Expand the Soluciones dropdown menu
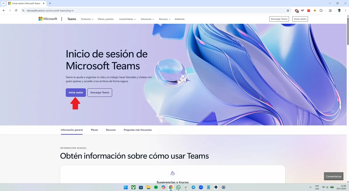The image size is (349, 191). point(147,19)
